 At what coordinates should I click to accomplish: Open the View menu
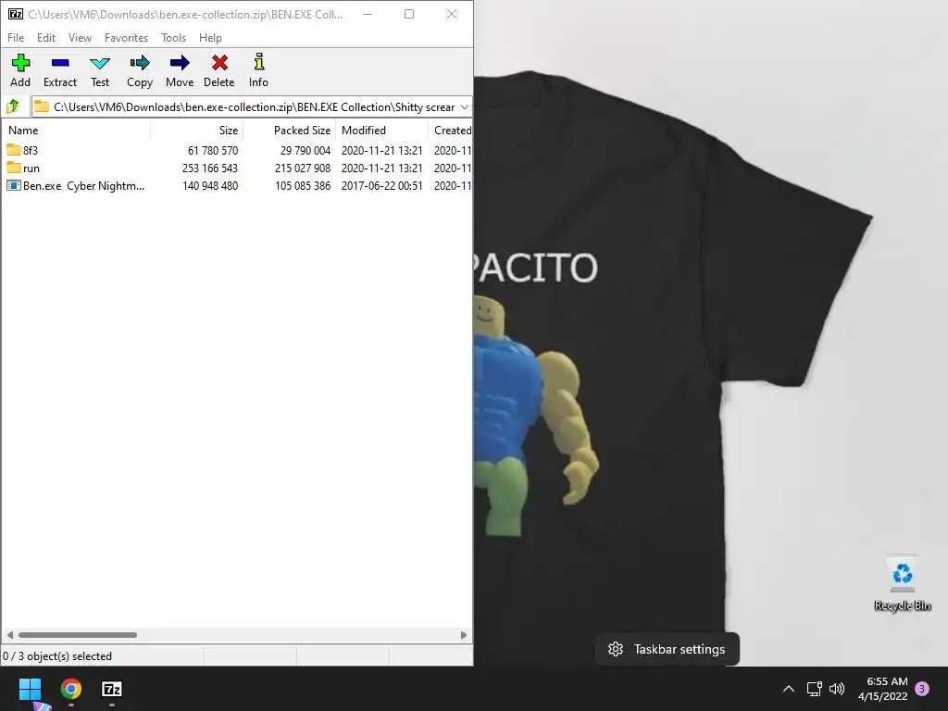click(80, 37)
